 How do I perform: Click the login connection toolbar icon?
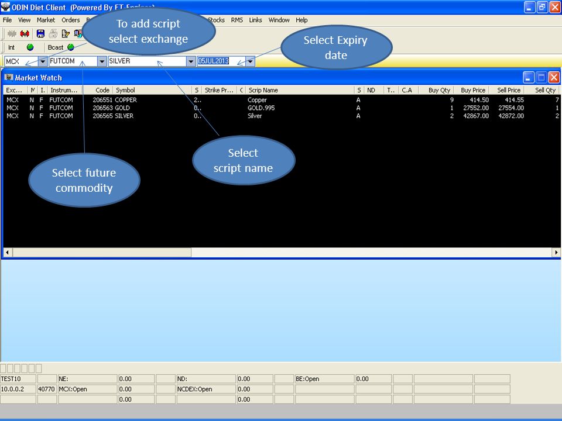click(x=12, y=34)
